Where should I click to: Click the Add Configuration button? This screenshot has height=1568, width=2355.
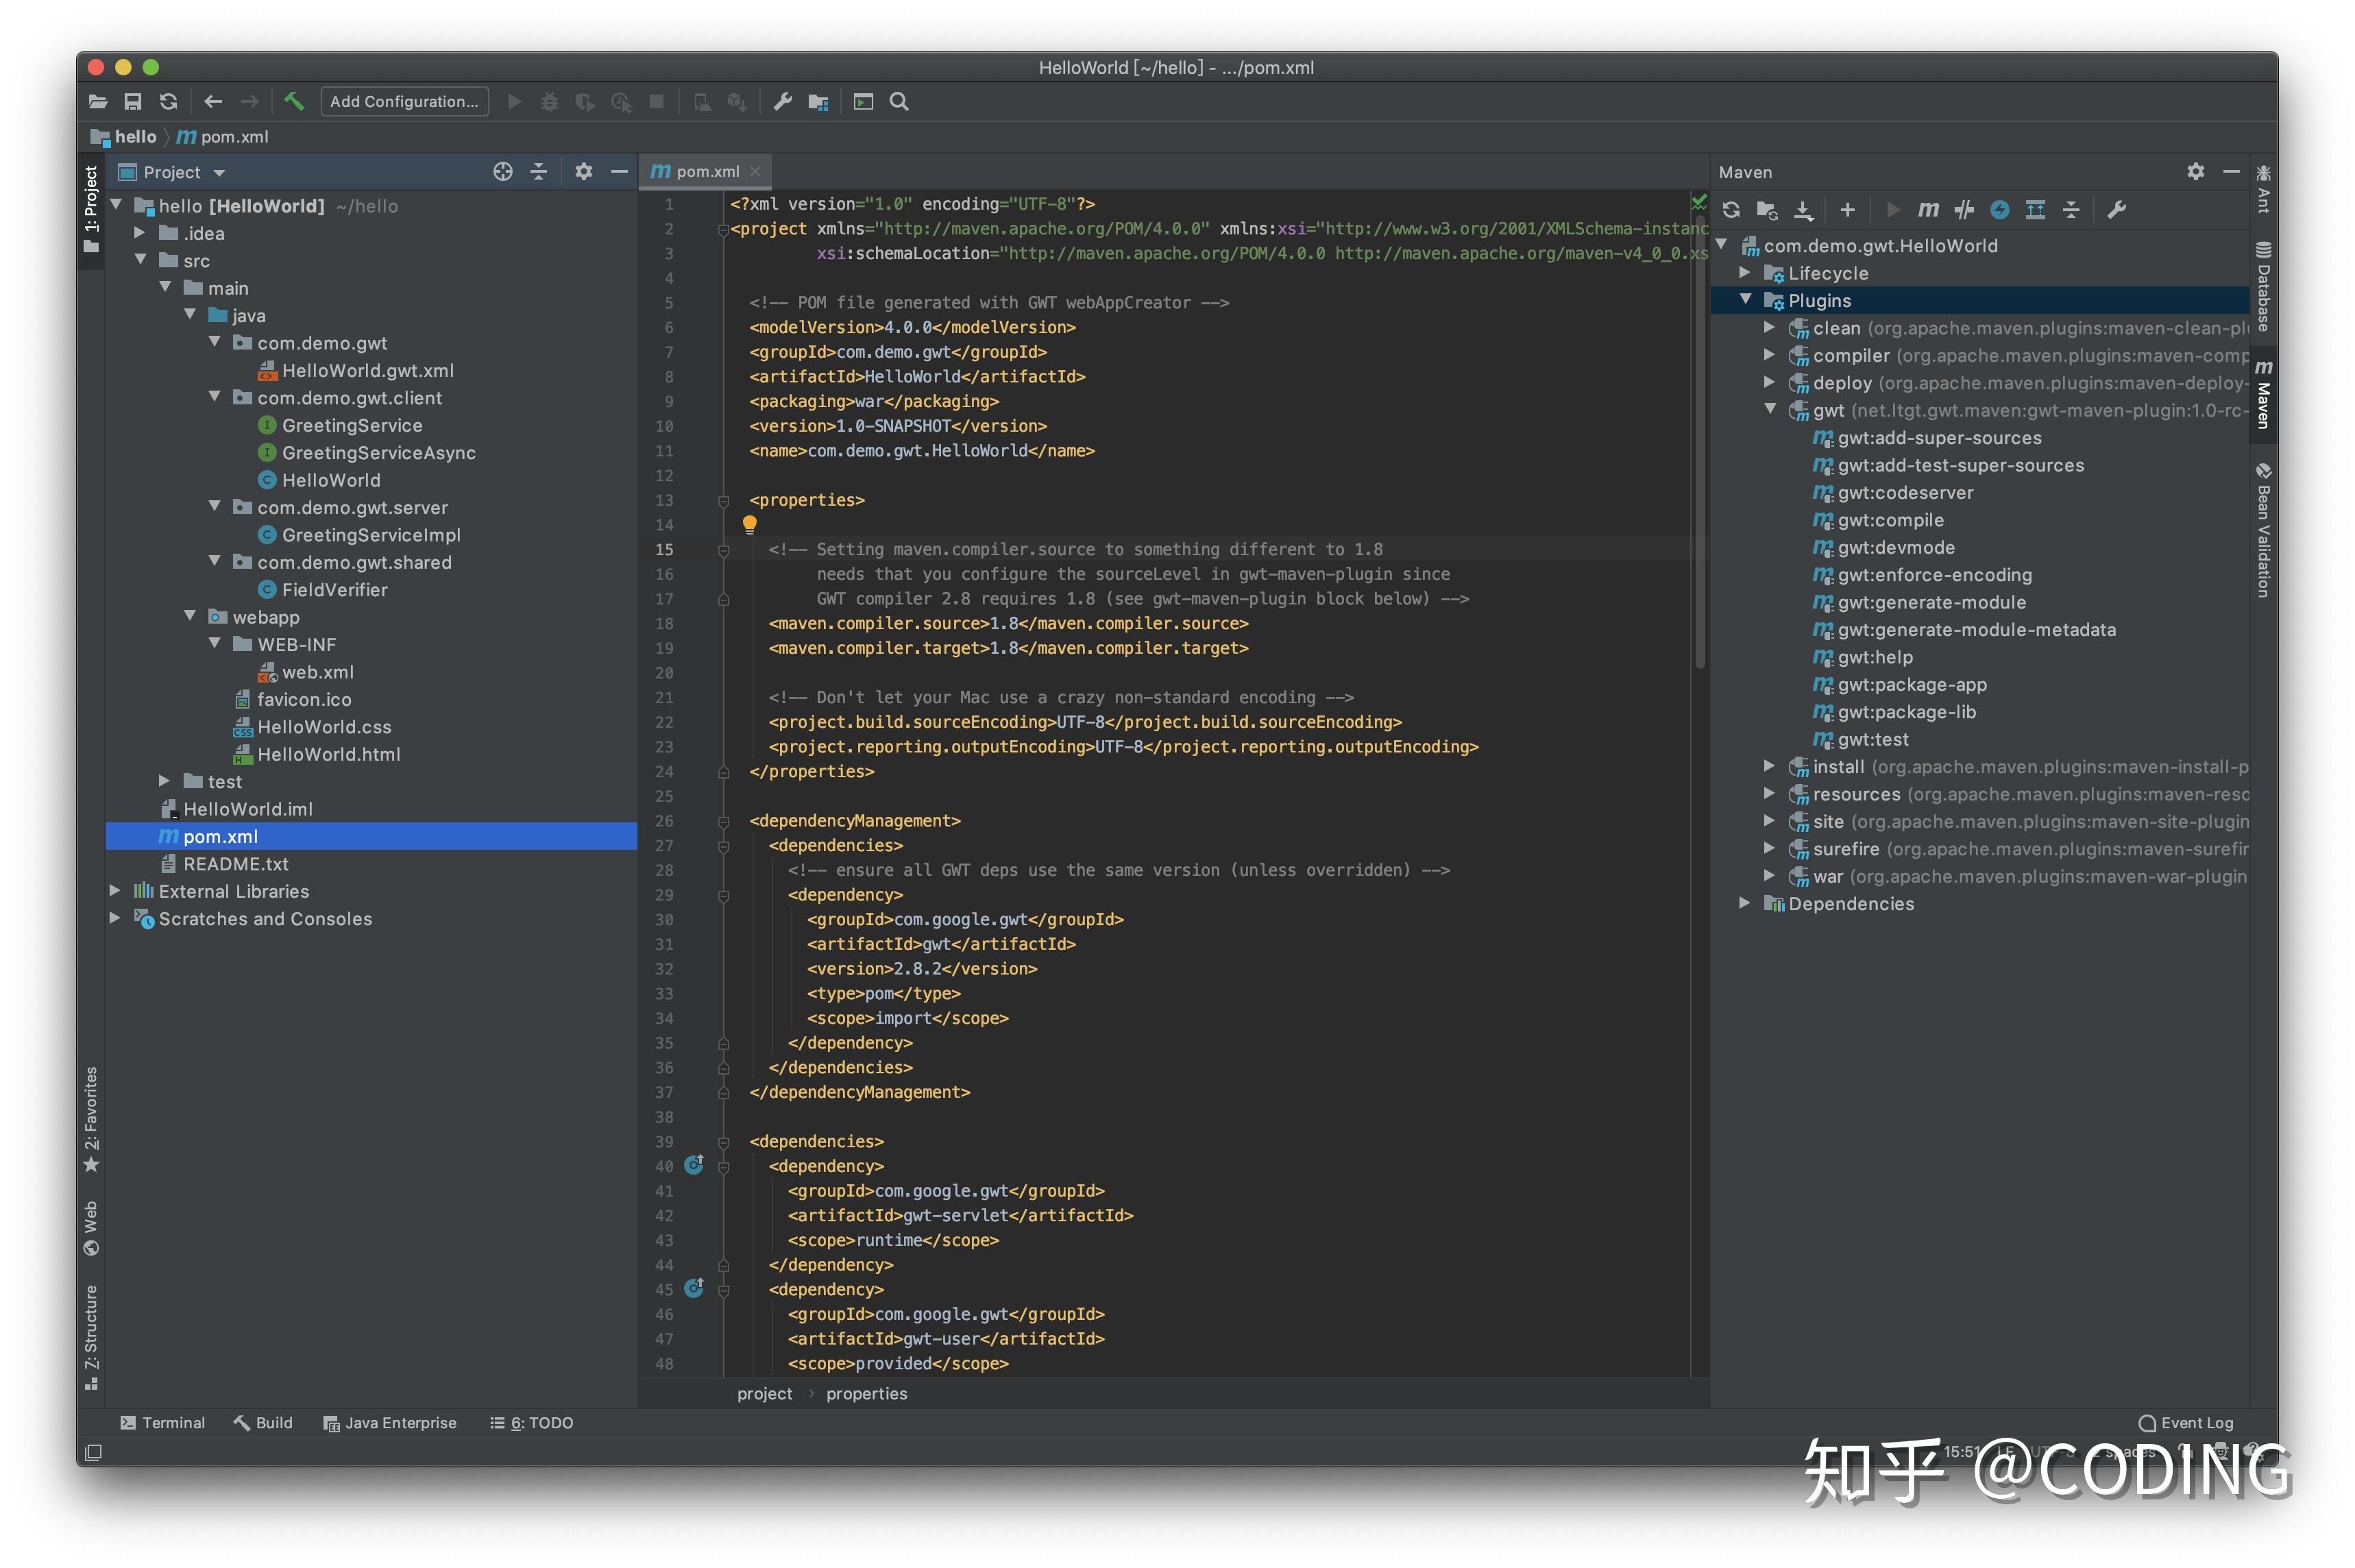coord(404,101)
